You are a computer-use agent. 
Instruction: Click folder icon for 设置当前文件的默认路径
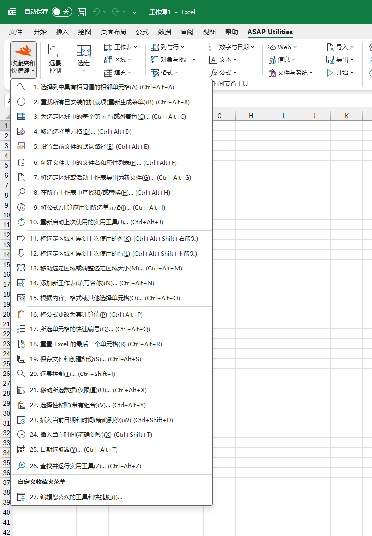(x=21, y=146)
